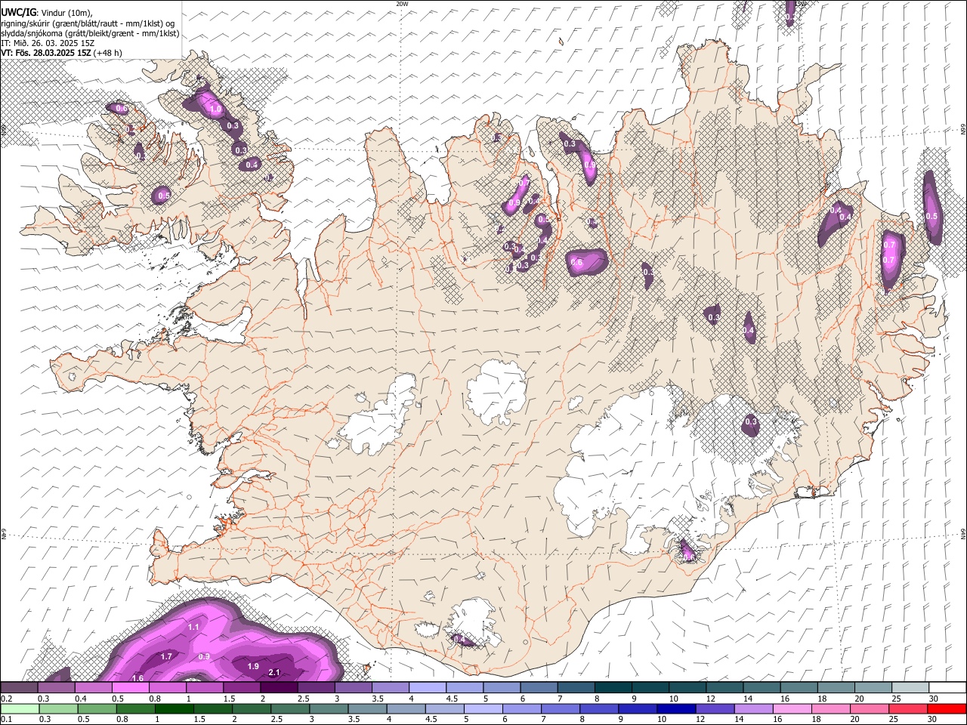
Task: Select the bright red swatch labeled 30
Action: [x=946, y=708]
